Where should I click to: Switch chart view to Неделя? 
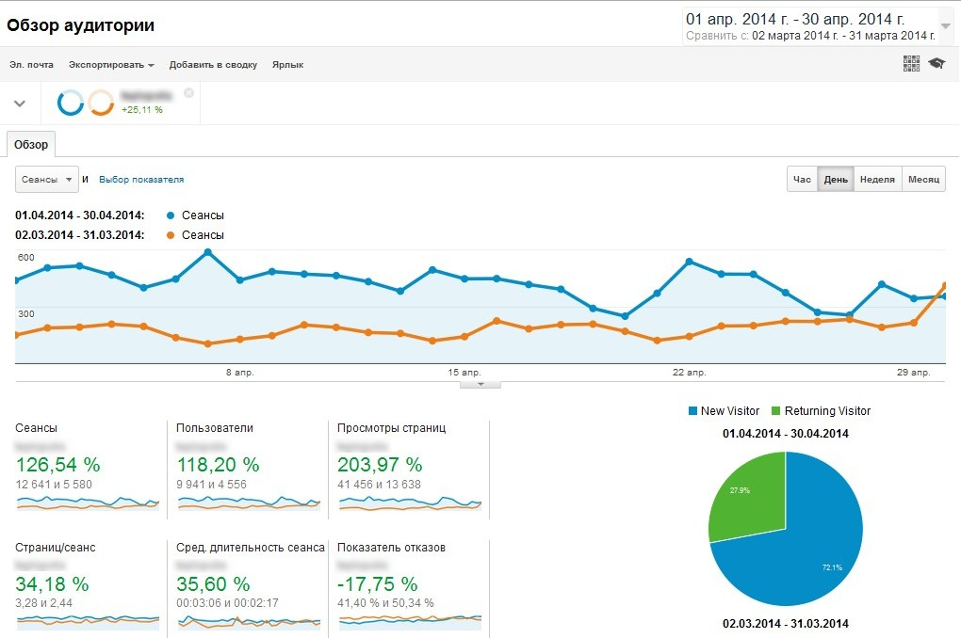[x=877, y=179]
